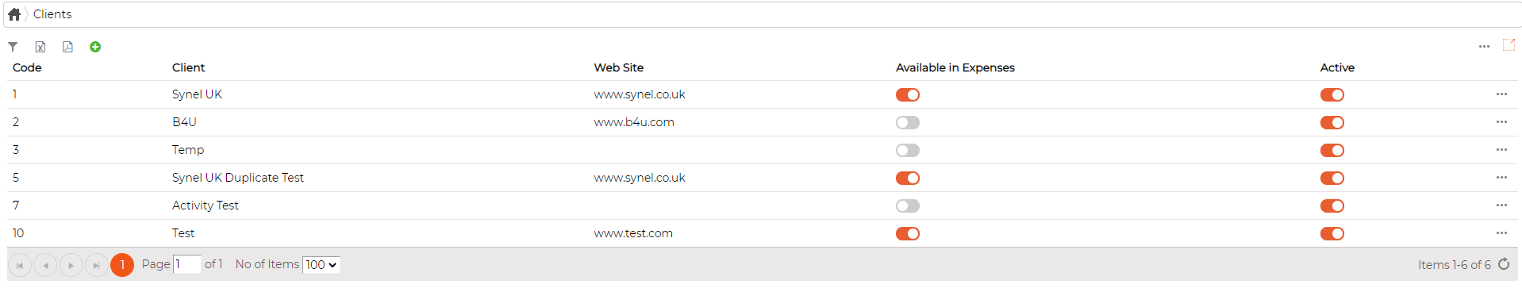The image size is (1522, 292).
Task: Open row actions menu for Synel UK
Action: (x=1501, y=94)
